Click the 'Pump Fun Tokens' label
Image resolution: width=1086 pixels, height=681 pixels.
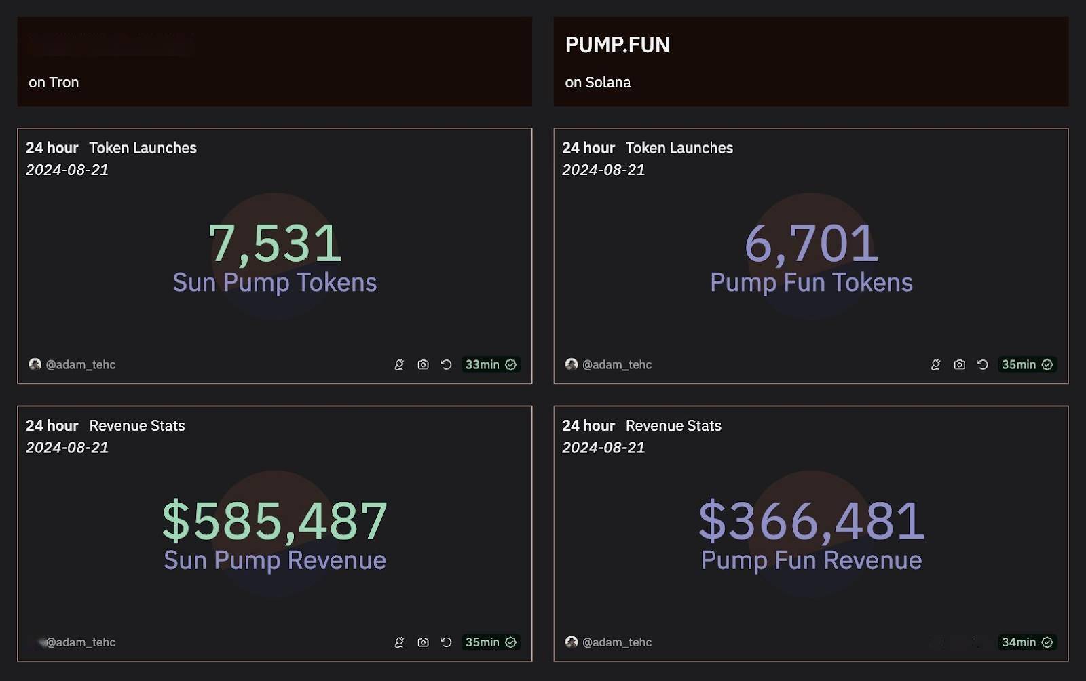811,283
